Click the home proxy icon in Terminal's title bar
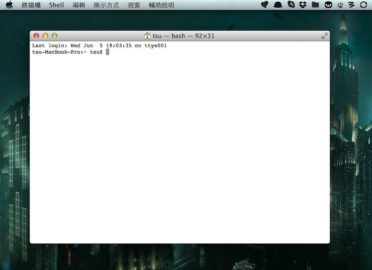The image size is (372, 270). 147,36
